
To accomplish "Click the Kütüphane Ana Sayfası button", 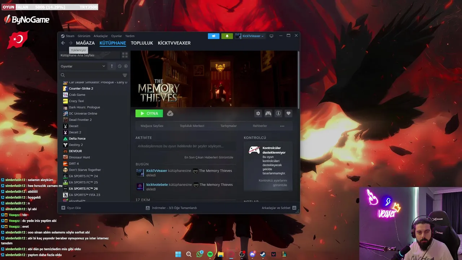I will (89, 55).
